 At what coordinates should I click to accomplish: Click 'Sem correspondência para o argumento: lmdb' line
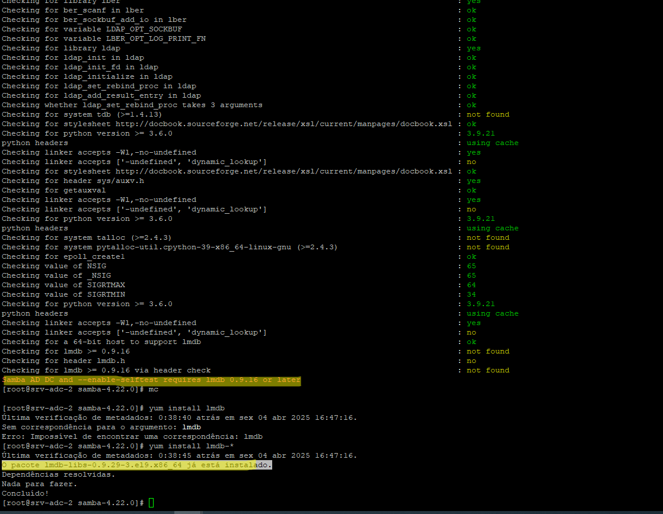click(x=101, y=427)
